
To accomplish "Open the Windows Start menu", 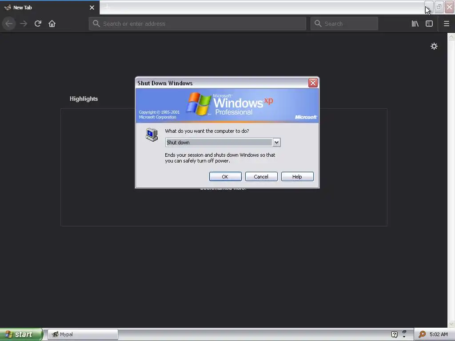I will click(21, 334).
